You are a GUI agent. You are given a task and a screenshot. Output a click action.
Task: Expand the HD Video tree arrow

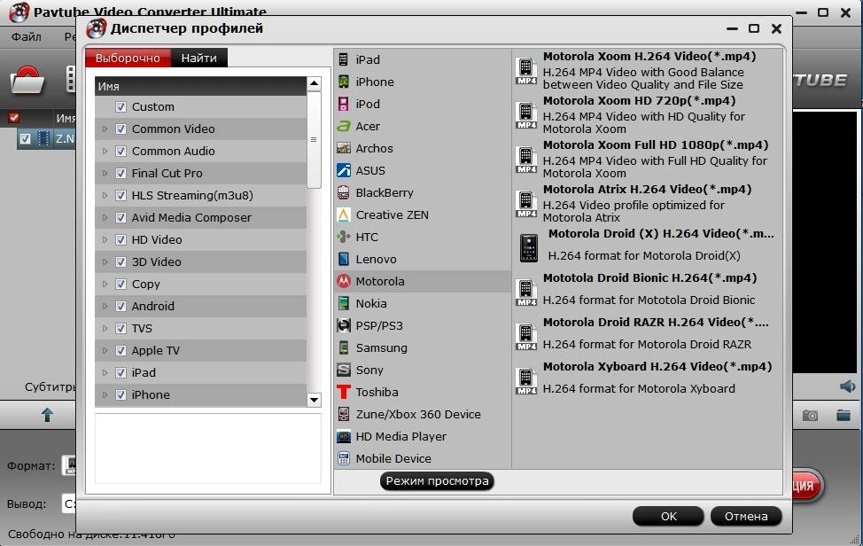105,239
